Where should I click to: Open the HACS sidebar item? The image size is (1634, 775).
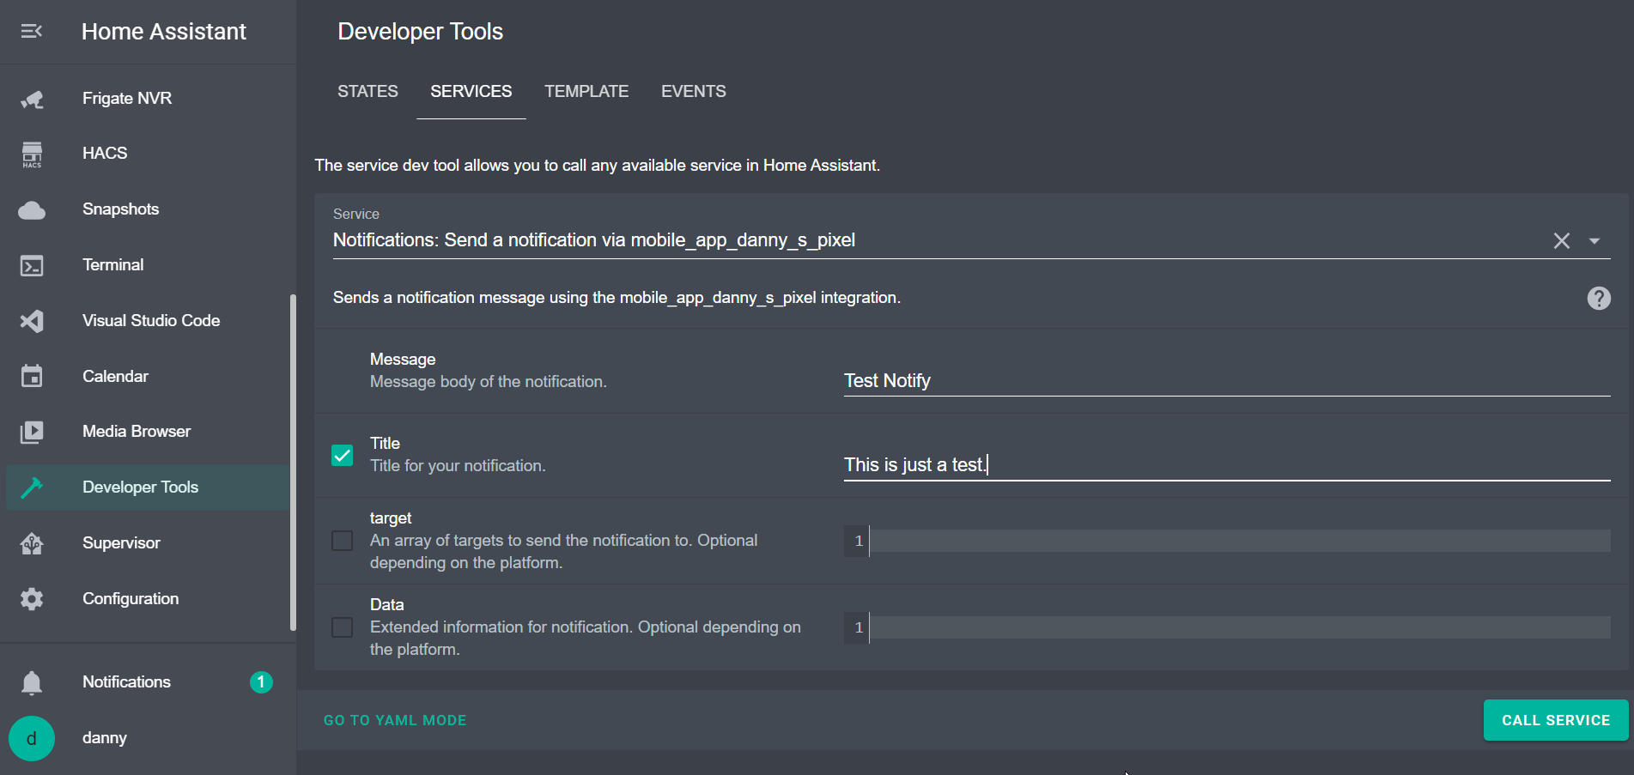(148, 154)
